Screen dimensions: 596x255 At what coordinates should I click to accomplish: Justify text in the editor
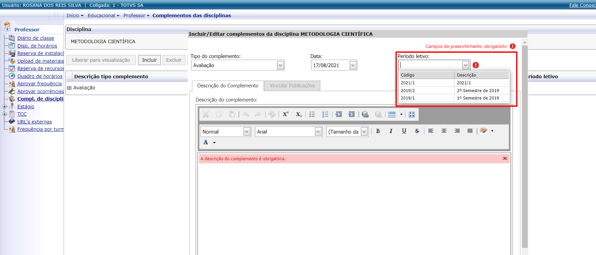[470, 131]
